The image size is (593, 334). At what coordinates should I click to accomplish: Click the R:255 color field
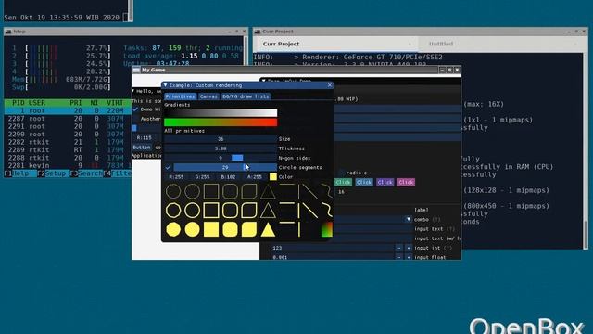pyautogui.click(x=176, y=177)
